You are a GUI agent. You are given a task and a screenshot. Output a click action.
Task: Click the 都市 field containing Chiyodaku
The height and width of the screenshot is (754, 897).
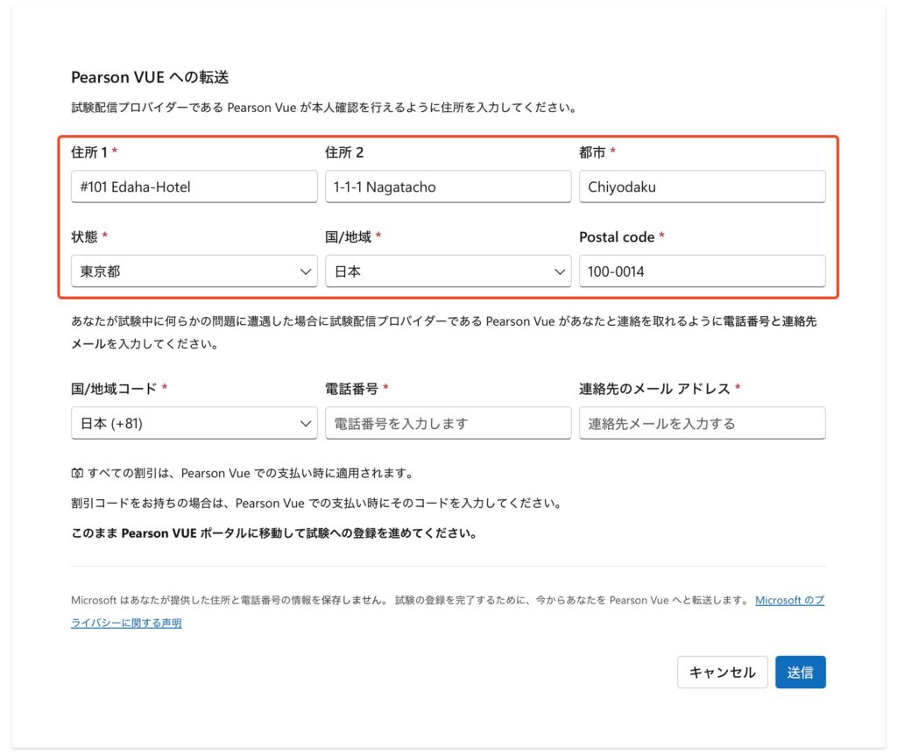coord(702,187)
